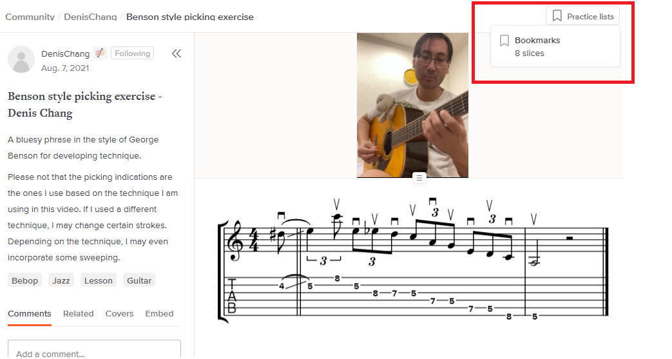Click the handle icon below the video
Screen dimensions: 672x359
pos(419,177)
